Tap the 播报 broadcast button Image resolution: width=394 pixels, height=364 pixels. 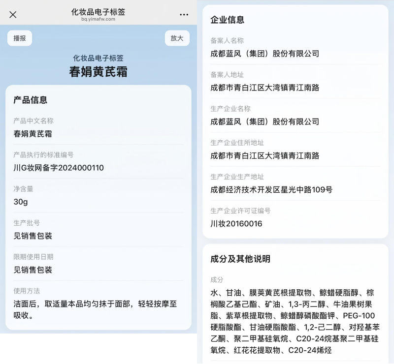coord(20,38)
